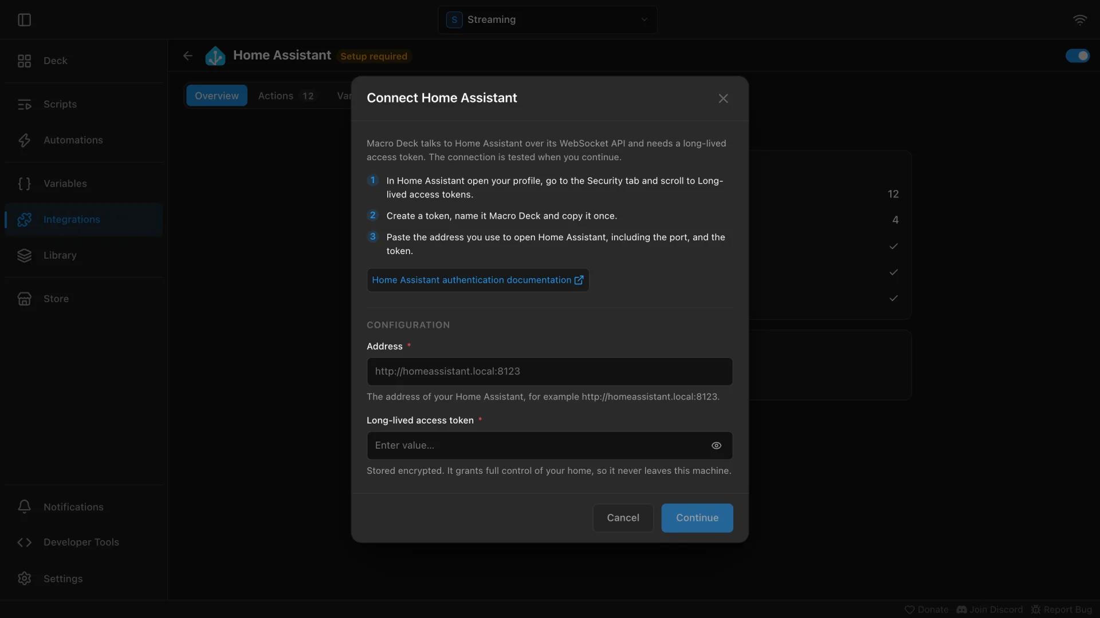Open Library in the sidebar
The width and height of the screenshot is (1100, 618).
84,255
